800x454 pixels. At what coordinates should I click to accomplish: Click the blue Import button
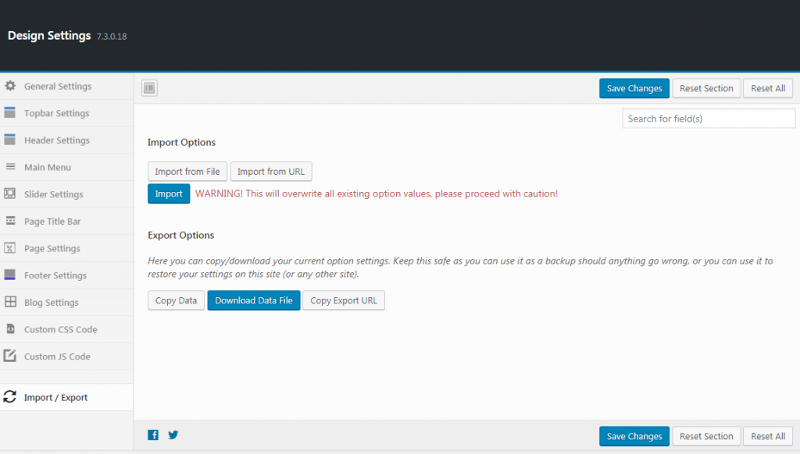tap(169, 193)
